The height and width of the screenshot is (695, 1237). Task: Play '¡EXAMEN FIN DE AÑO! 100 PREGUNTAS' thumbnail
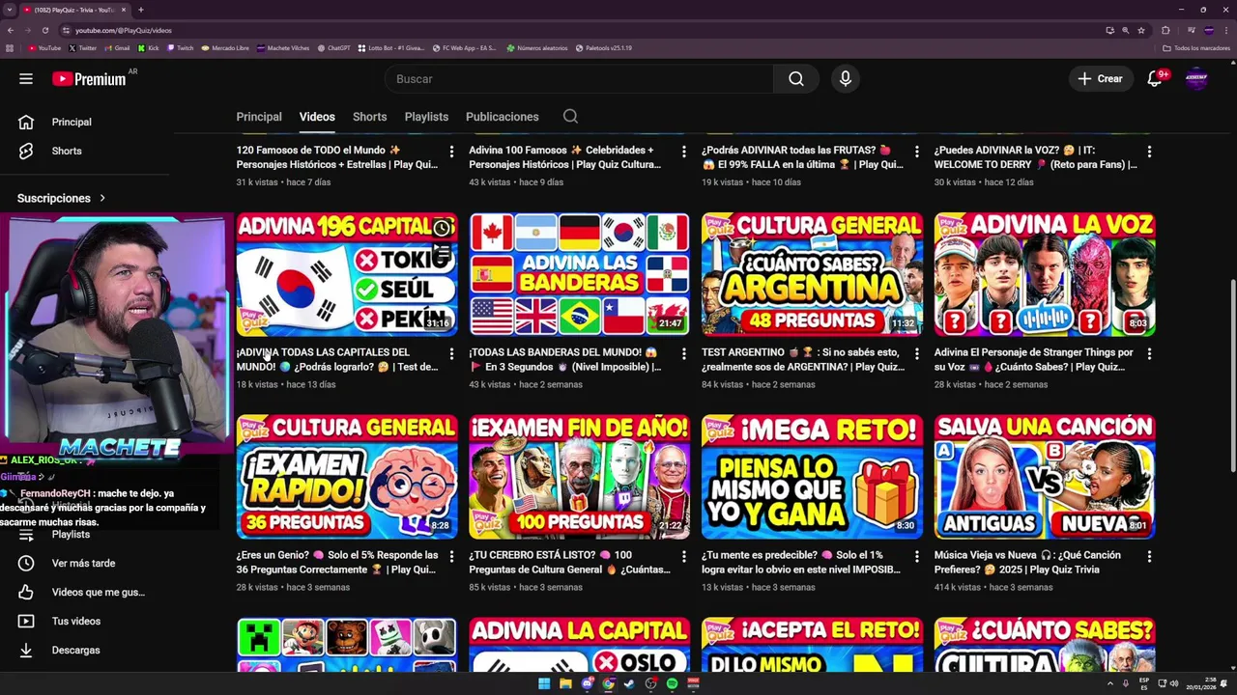(x=579, y=477)
